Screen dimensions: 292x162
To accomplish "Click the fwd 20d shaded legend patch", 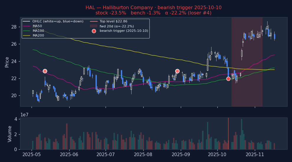I will coord(94,26).
